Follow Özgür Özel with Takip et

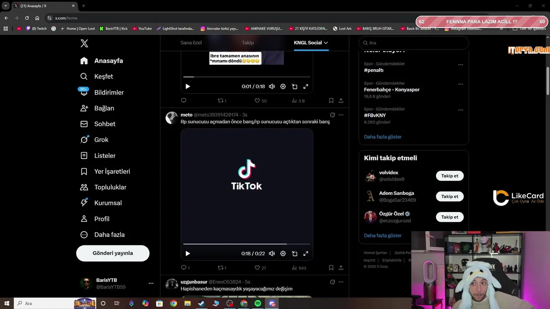tap(450, 217)
